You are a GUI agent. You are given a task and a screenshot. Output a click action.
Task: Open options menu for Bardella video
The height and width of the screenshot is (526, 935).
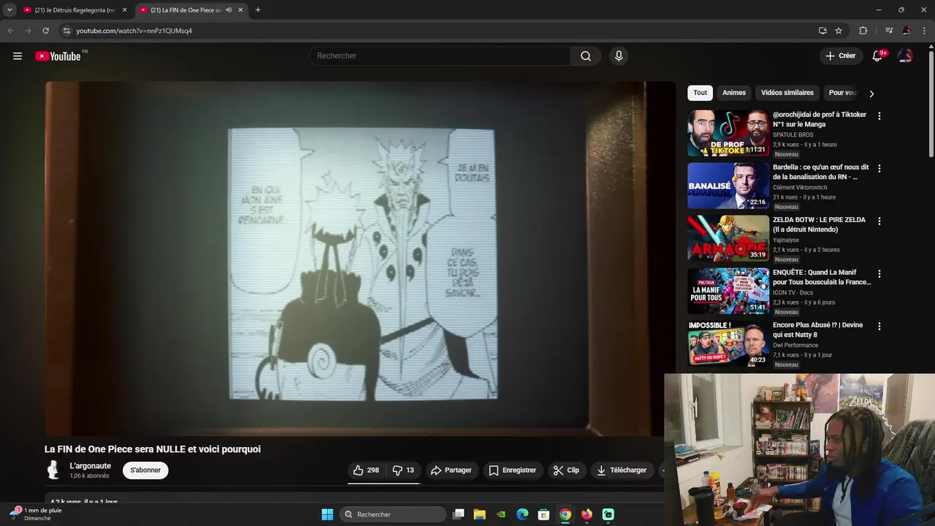click(x=879, y=169)
